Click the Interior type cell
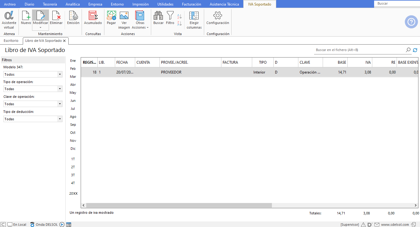Viewport: 420px width, 227px height. (263, 72)
